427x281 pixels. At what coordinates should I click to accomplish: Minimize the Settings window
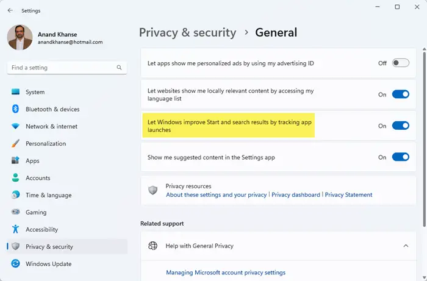point(378,7)
